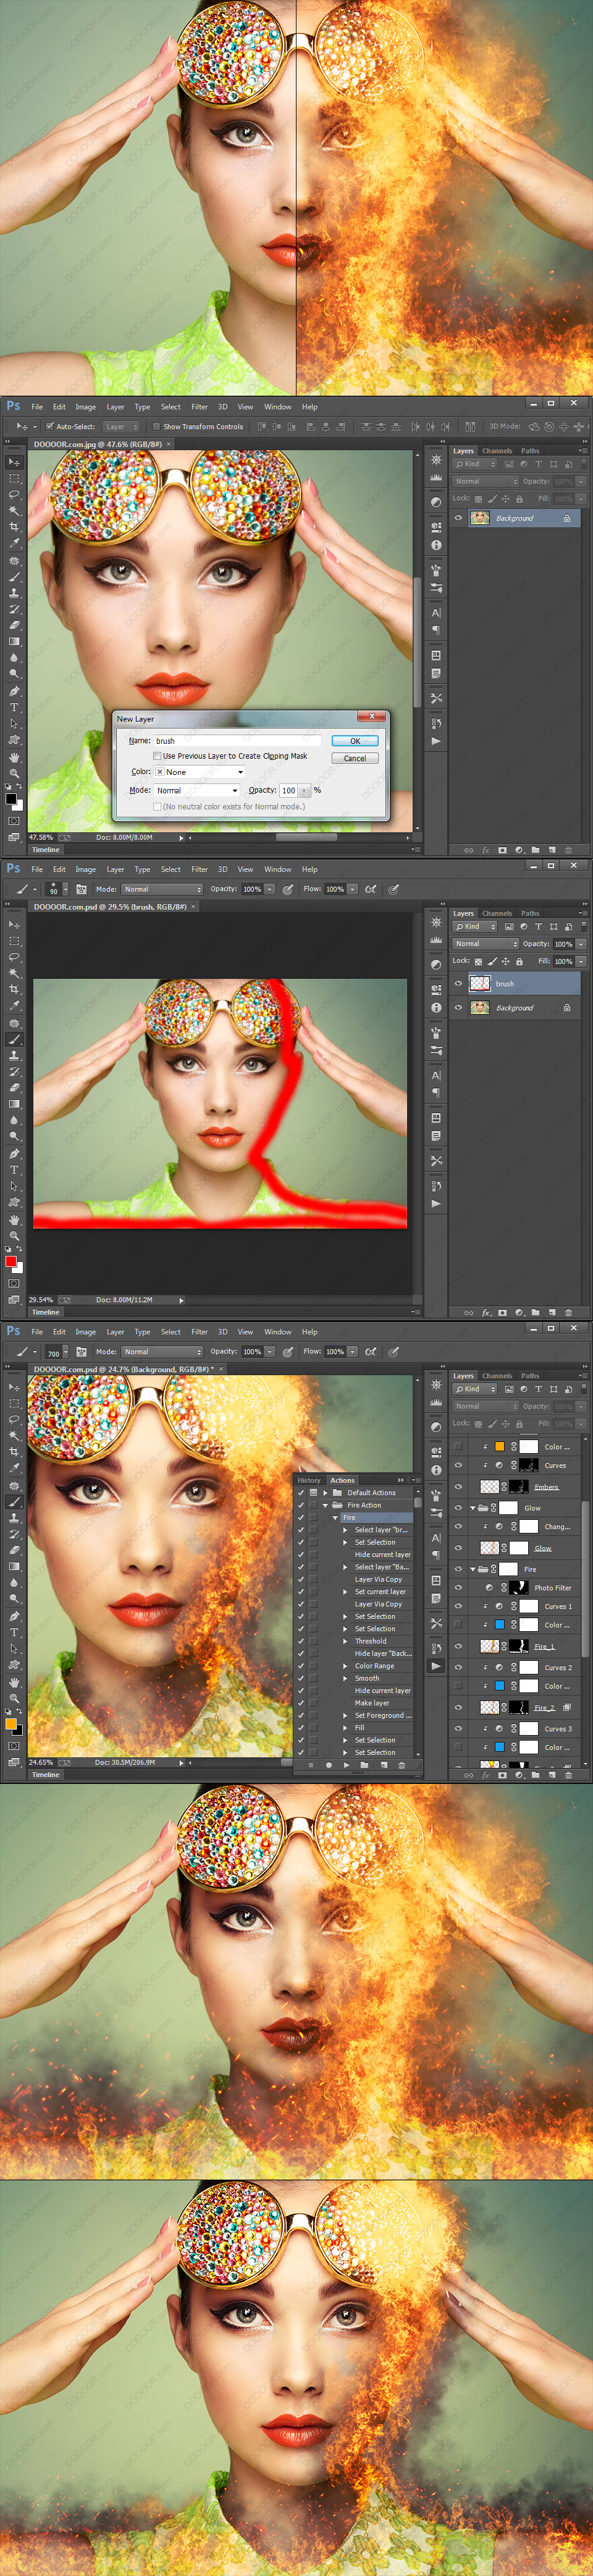Click the Name field in New Layer dialog
593x2576 pixels.
pyautogui.click(x=238, y=741)
